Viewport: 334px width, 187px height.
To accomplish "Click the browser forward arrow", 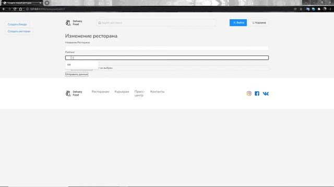I will pyautogui.click(x=9, y=9).
